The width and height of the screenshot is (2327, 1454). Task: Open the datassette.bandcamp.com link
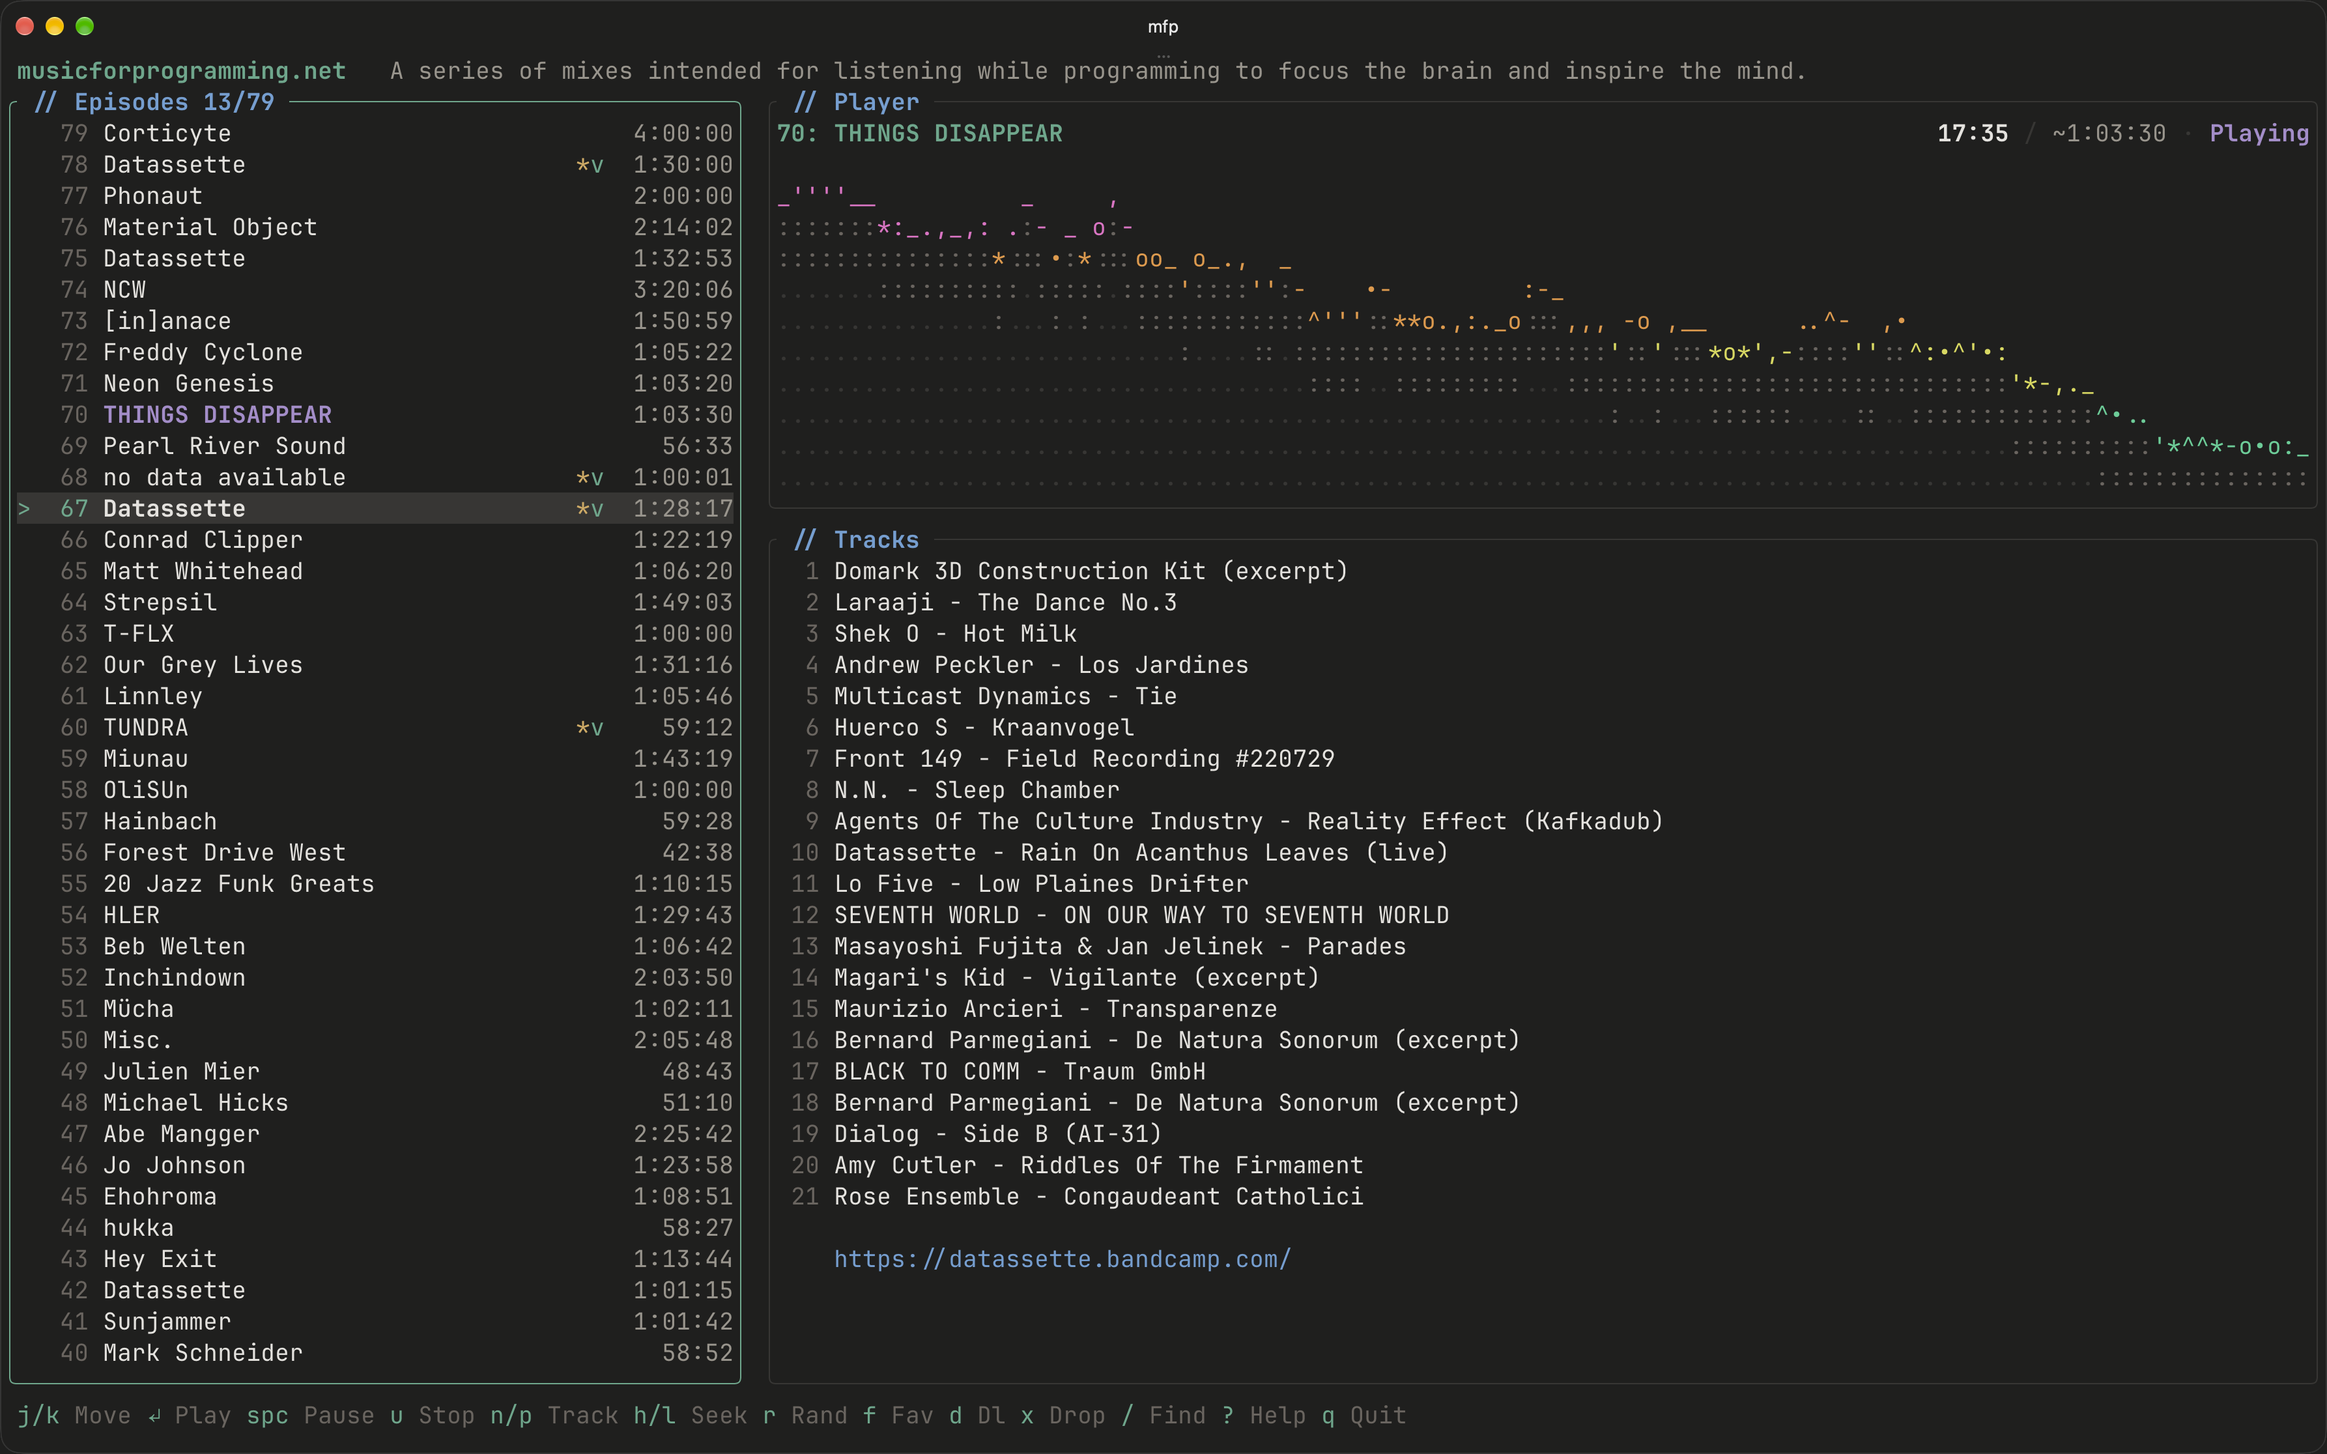click(x=1063, y=1259)
